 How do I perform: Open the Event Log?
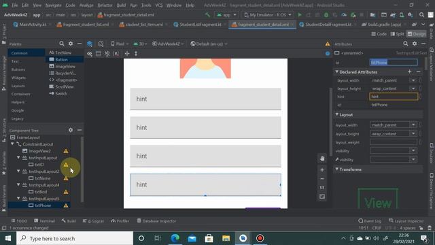click(370, 220)
